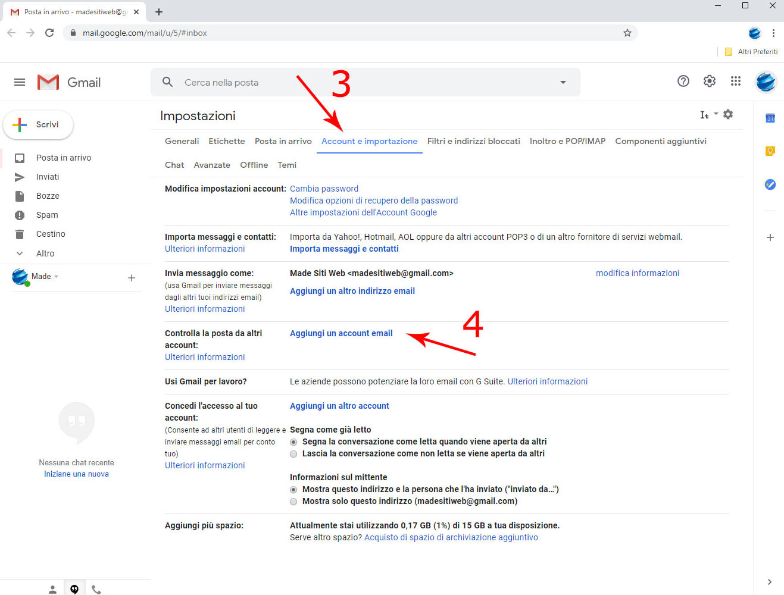Open the contacts person icon at the bottom
This screenshot has height=595, width=784.
(52, 589)
